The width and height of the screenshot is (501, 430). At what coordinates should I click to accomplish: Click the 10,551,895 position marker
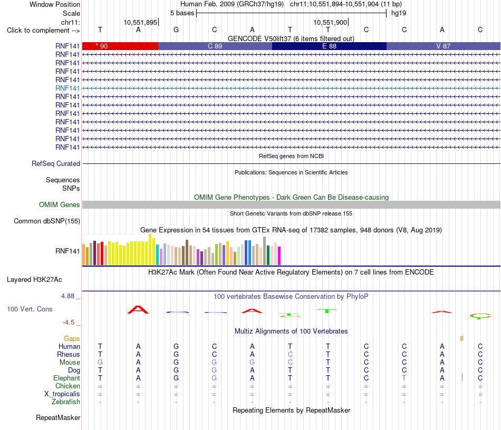click(x=141, y=22)
